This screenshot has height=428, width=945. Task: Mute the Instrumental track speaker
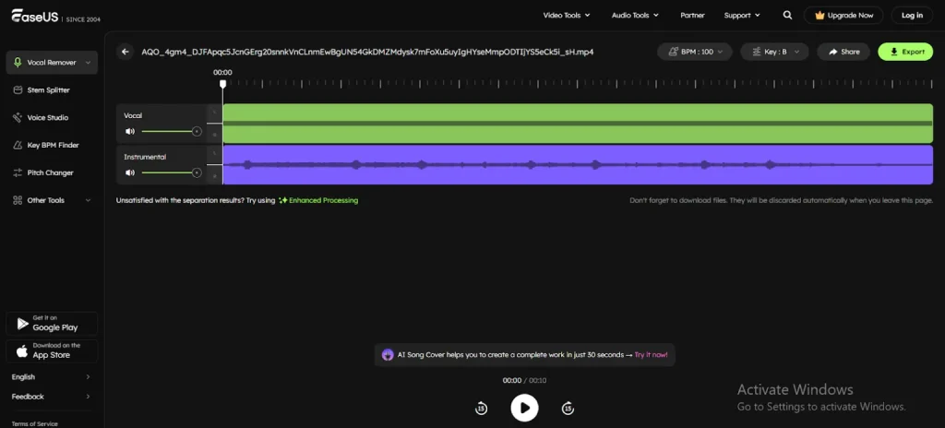tap(130, 172)
